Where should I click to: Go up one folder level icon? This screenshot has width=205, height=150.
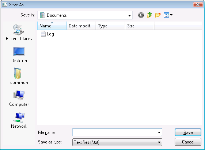tap(149, 15)
